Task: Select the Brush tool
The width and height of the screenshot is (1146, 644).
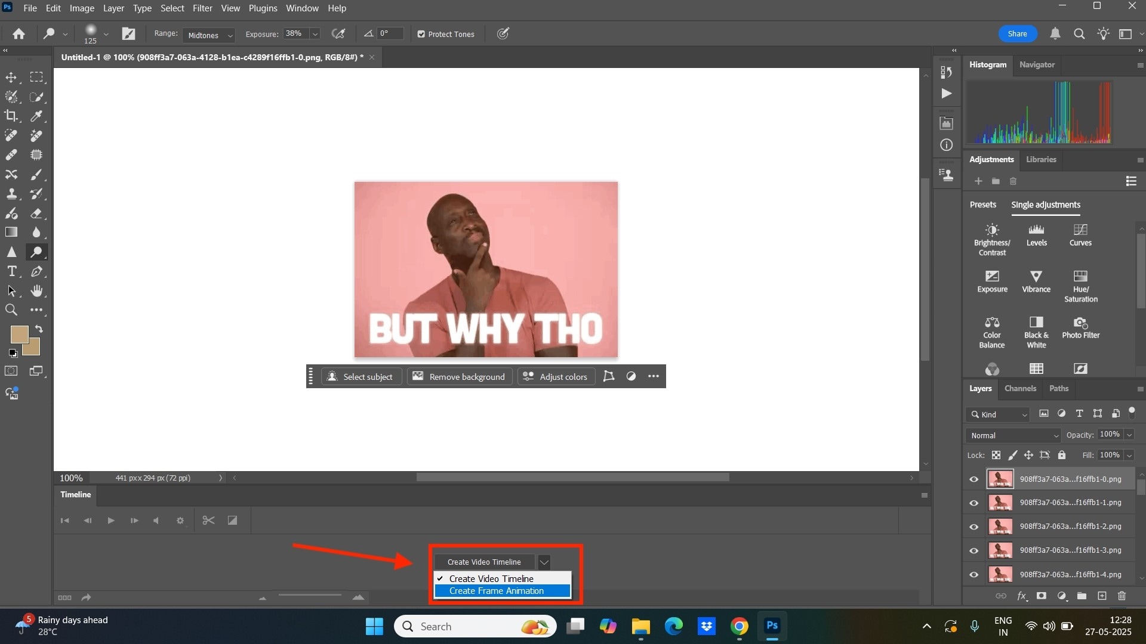Action: click(x=37, y=174)
